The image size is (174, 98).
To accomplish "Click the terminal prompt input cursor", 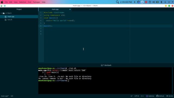I will click(x=68, y=81).
